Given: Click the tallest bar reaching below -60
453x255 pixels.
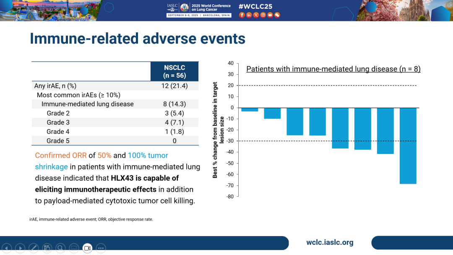Looking at the screenshot, I should coord(408,146).
